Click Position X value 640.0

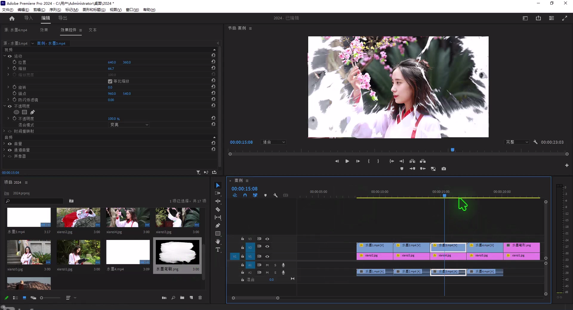[112, 62]
